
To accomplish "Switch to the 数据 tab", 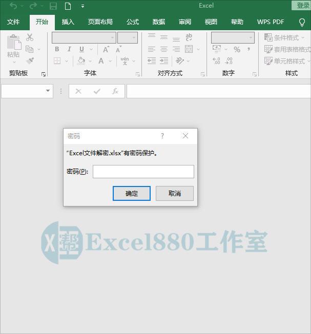I will point(159,22).
